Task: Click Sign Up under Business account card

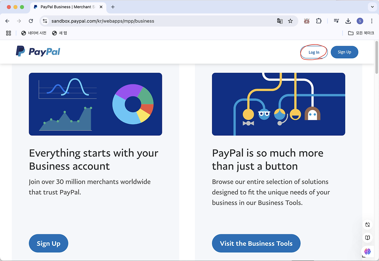Action: coord(49,243)
